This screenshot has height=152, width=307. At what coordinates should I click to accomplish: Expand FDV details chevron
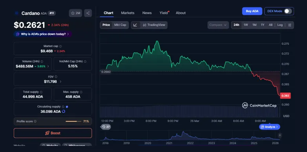60,81
